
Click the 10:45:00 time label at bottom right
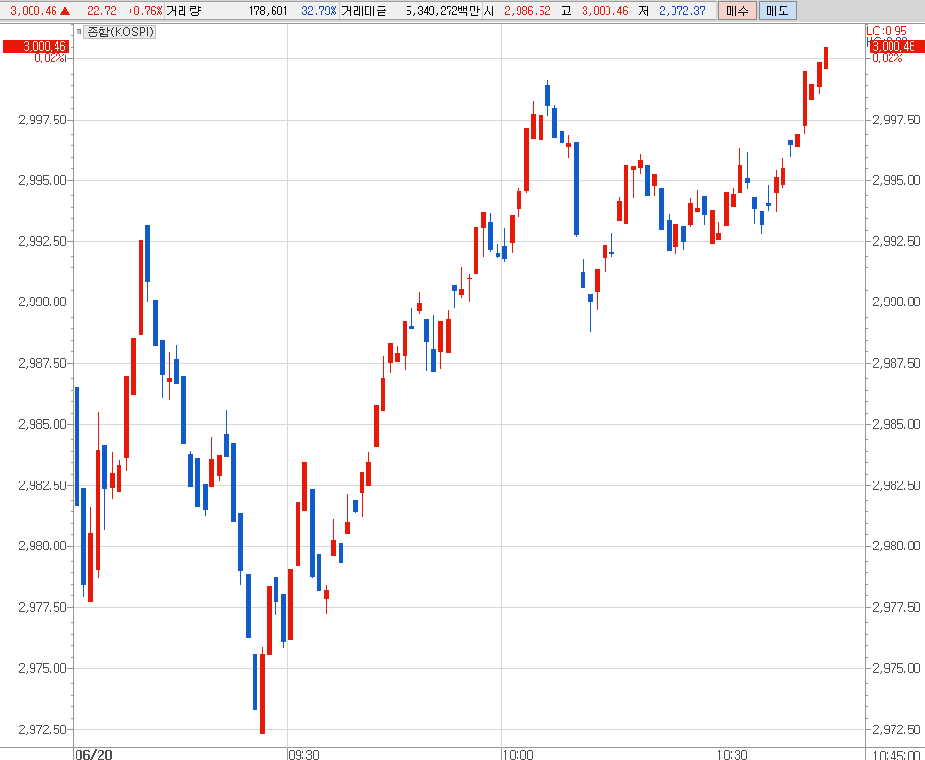[893, 754]
